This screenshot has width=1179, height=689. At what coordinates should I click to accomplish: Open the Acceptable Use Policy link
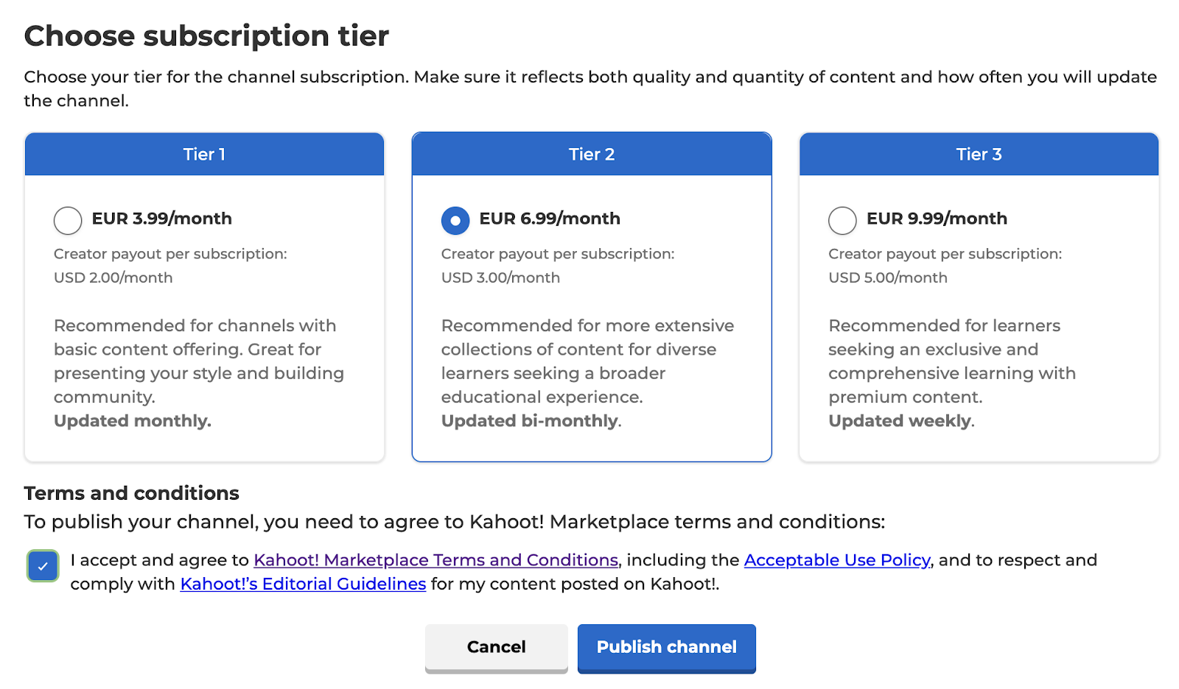(x=837, y=560)
